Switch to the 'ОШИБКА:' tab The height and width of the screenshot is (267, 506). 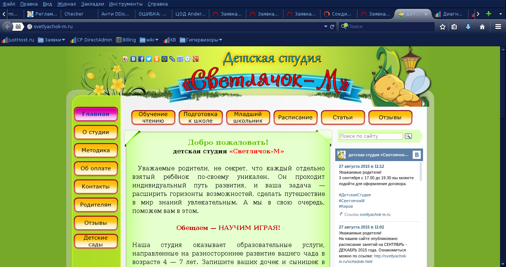tap(153, 14)
